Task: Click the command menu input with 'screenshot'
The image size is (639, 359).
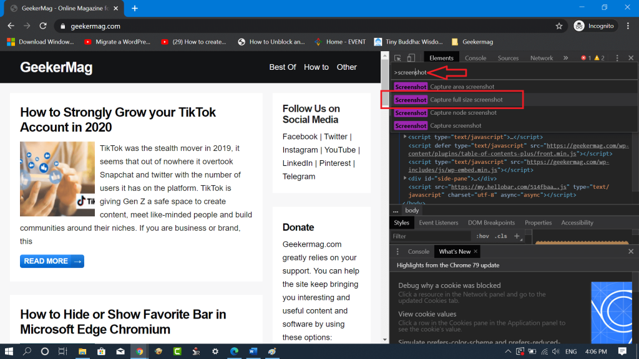Action: 514,72
